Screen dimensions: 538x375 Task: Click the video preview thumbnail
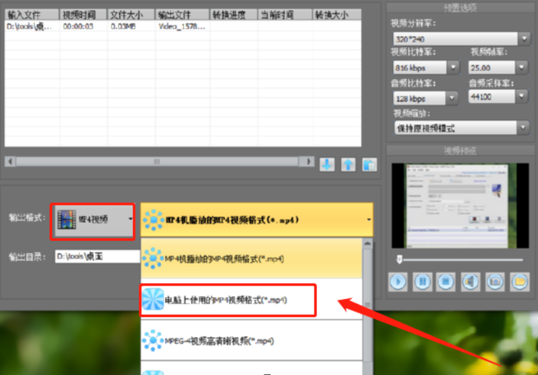(460, 206)
